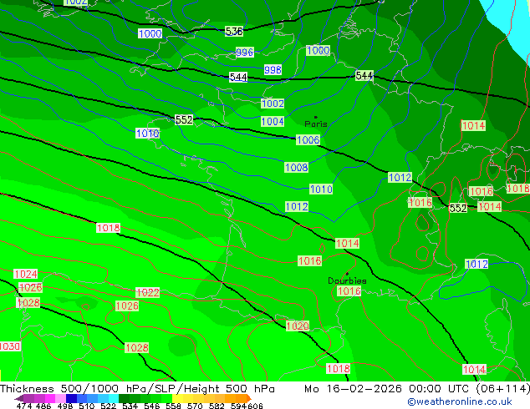Pick the dark blue legend swatch above 498
The width and height of the screenshot is (530, 409).
point(71,398)
